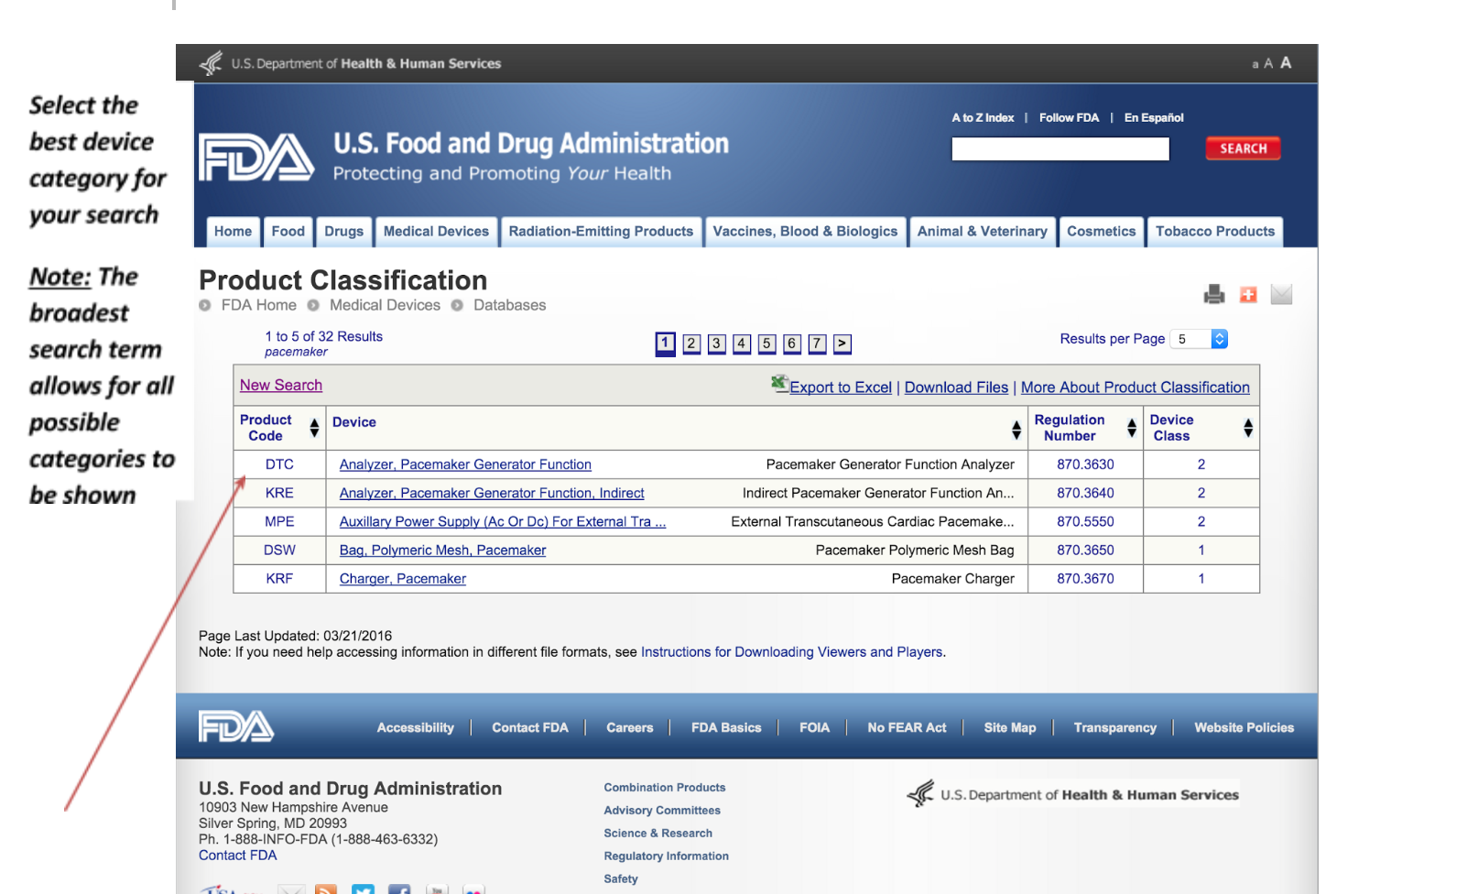Click regulation number 870.3630
The image size is (1478, 894).
(1085, 464)
